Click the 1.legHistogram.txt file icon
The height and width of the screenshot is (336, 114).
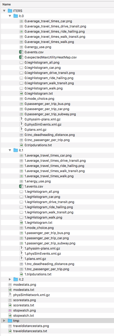tap(21, 223)
